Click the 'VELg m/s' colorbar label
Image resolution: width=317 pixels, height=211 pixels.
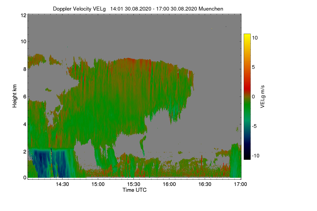[263, 96]
